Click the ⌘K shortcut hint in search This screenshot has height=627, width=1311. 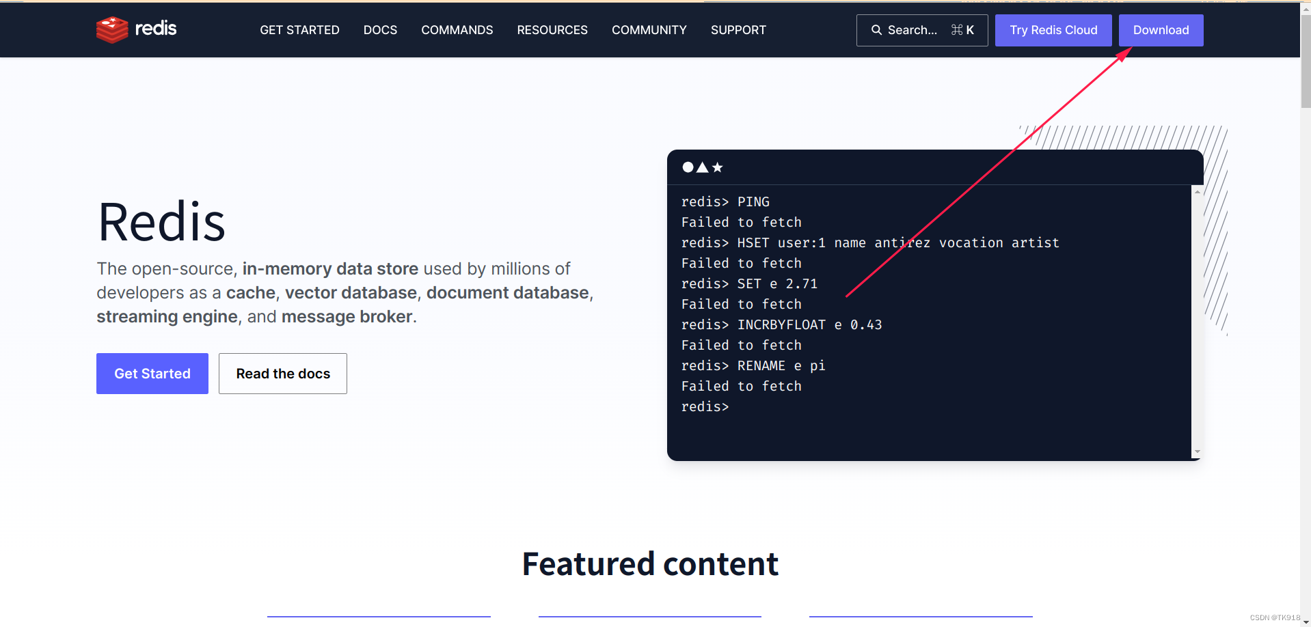click(x=962, y=30)
